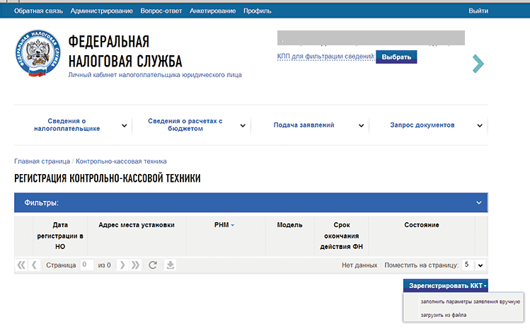Viewport: 530px width, 329px height.
Task: Open Зарегистрировать ККТ dropdown button
Action: [x=446, y=286]
